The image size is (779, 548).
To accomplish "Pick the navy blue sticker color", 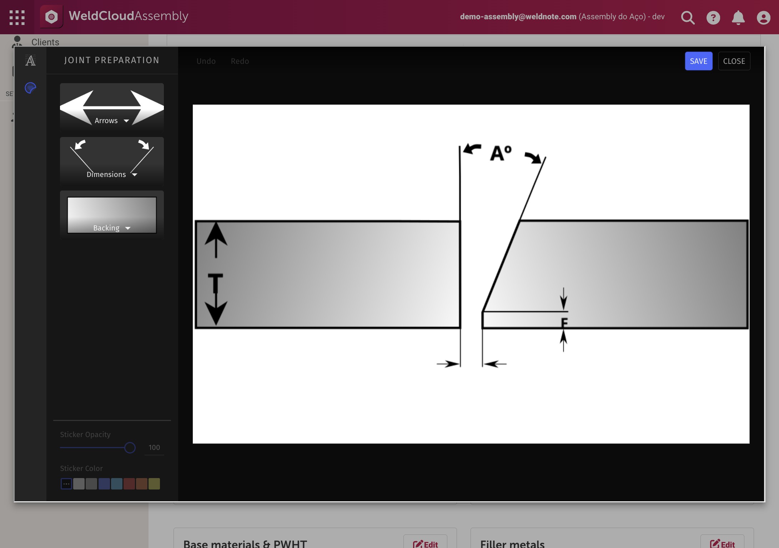I will (x=104, y=484).
